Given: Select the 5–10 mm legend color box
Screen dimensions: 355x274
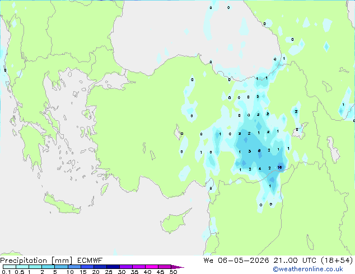Looking at the screenshot, I should 61,267.
